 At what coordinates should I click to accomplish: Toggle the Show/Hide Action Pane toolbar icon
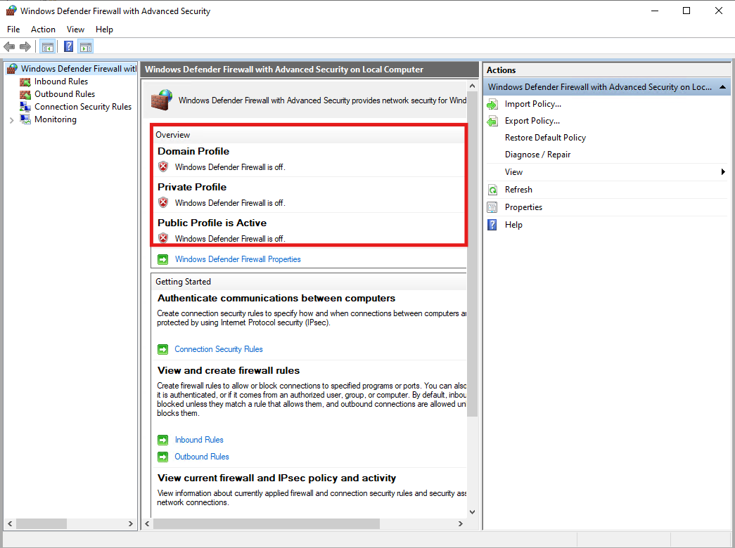(x=86, y=47)
